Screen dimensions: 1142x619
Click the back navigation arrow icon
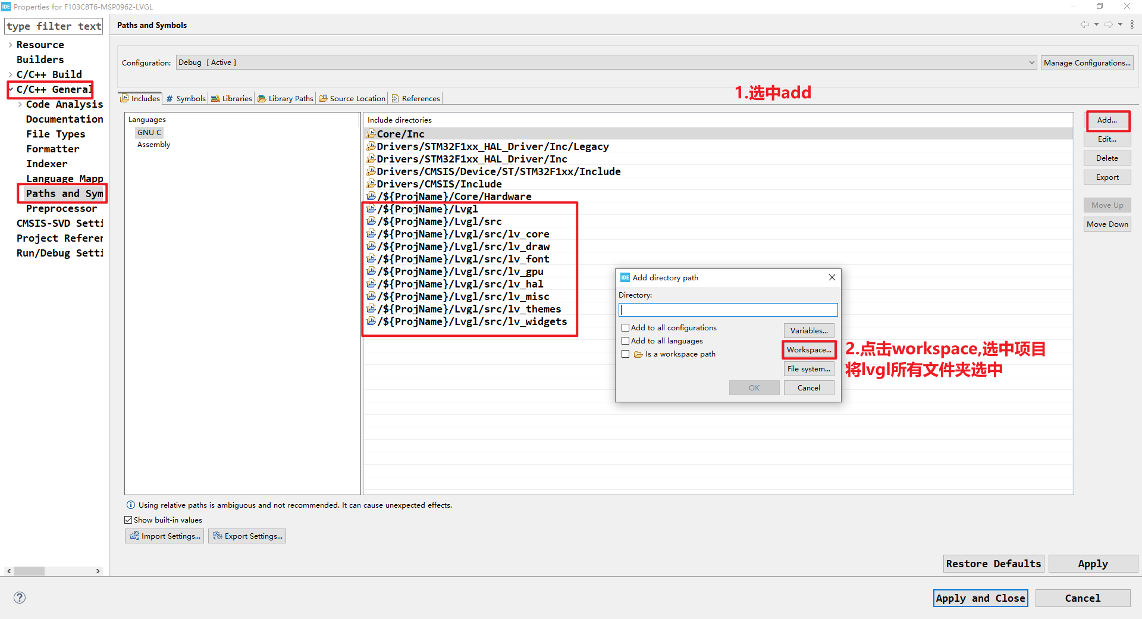point(1085,24)
